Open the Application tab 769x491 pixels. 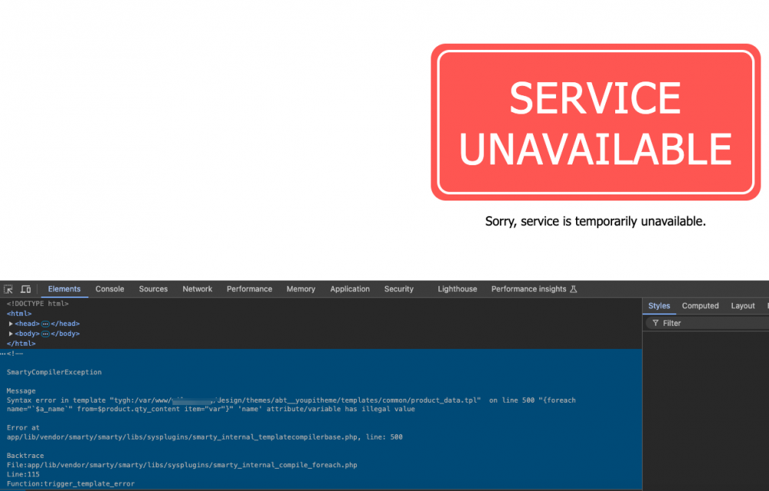pos(350,289)
